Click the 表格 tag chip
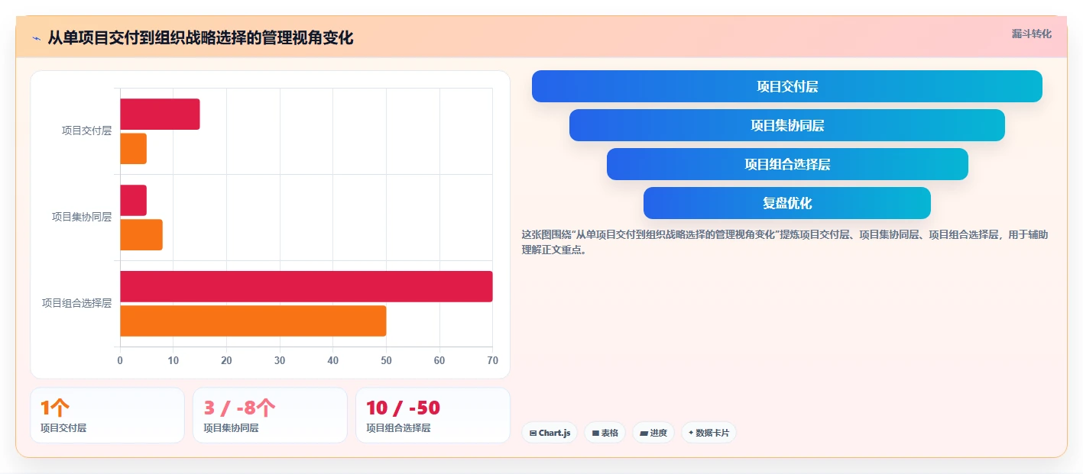The image size is (1083, 474). (x=605, y=433)
